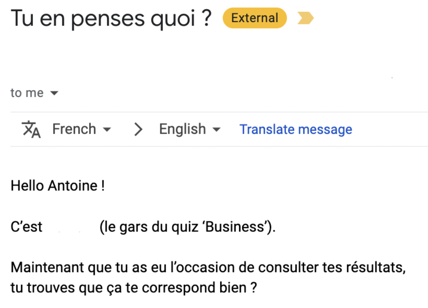The height and width of the screenshot is (308, 428).
Task: Click the word "résultats" in the body
Action: click(375, 268)
